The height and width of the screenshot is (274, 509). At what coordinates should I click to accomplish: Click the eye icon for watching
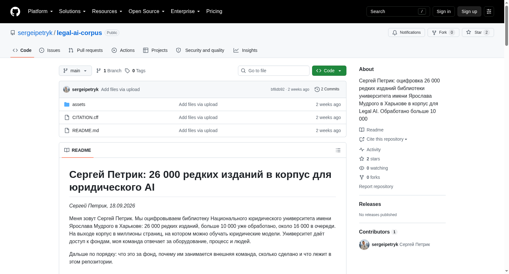(x=362, y=168)
